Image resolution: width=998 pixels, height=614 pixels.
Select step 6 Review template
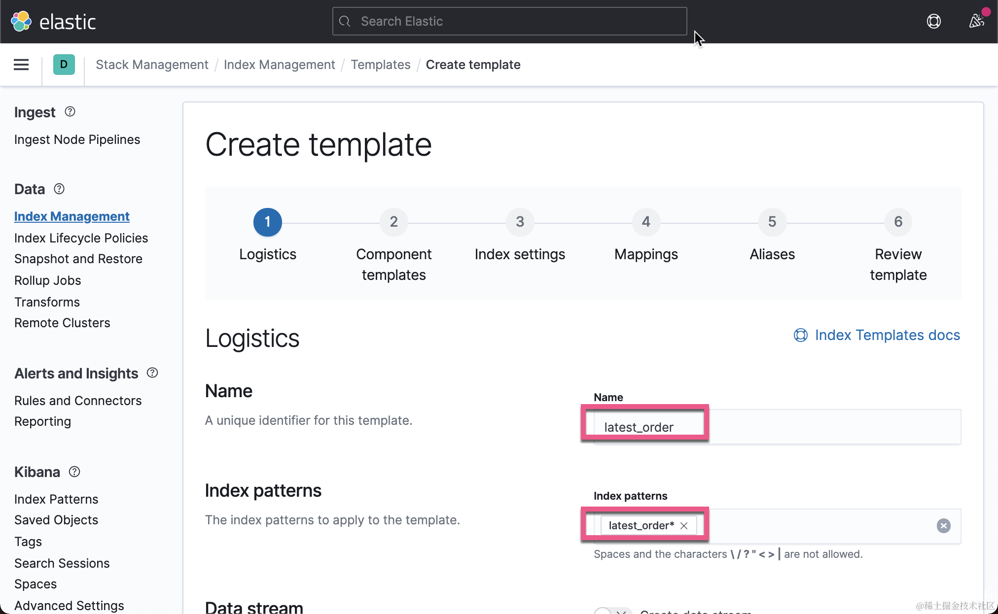[898, 222]
